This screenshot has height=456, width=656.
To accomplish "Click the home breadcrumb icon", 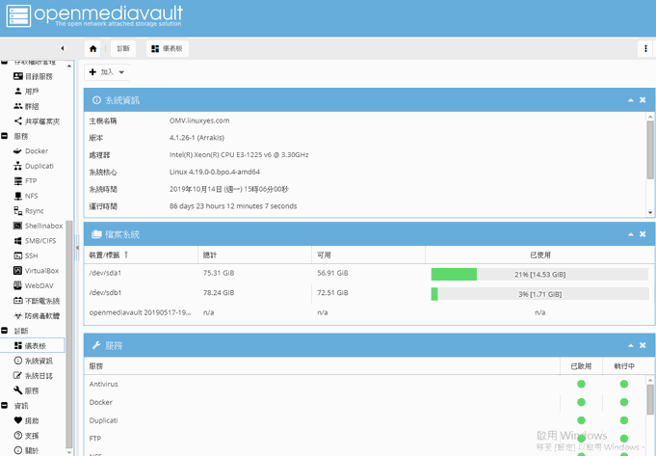I will coord(92,48).
